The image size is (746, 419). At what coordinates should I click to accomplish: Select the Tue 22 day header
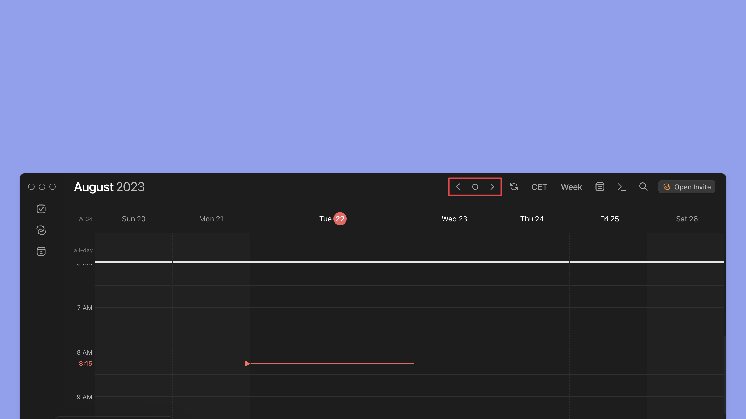(x=332, y=219)
